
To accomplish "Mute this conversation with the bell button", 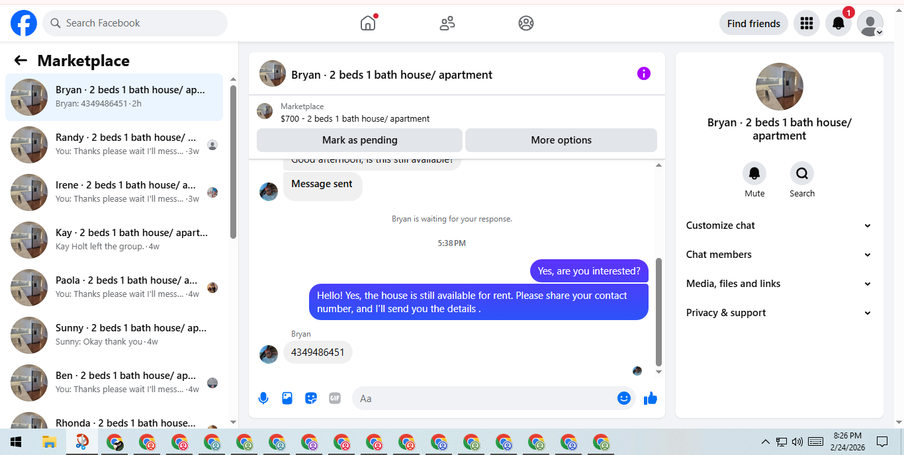I will (x=754, y=173).
